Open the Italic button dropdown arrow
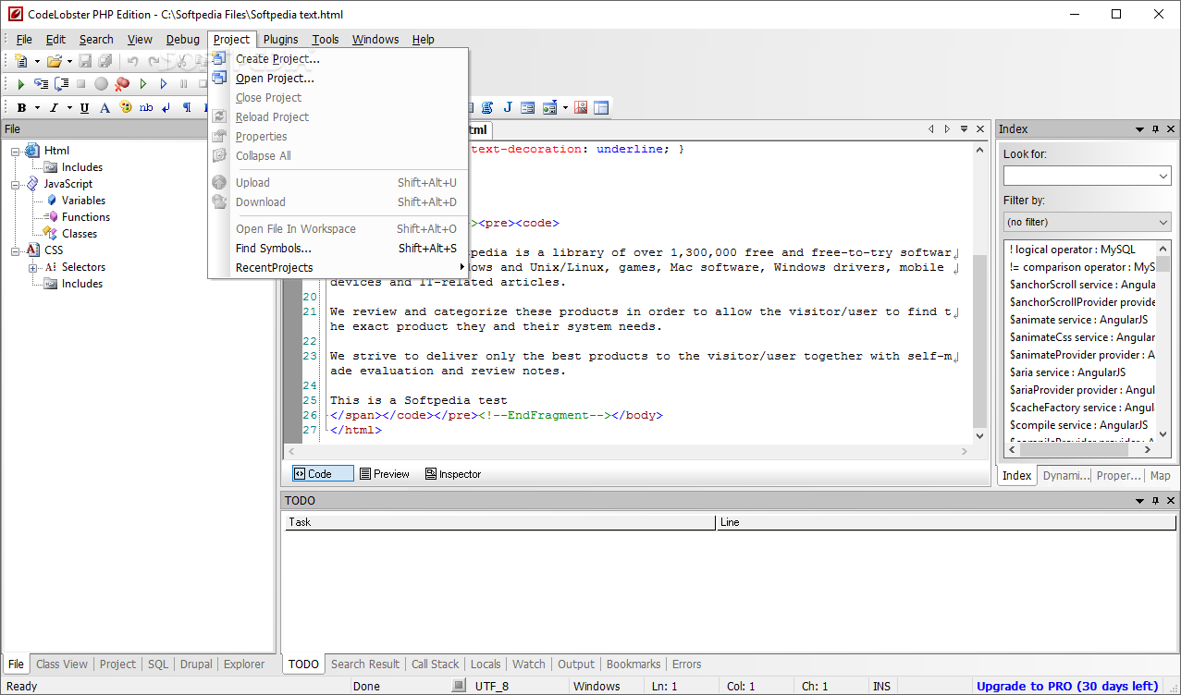 68,109
